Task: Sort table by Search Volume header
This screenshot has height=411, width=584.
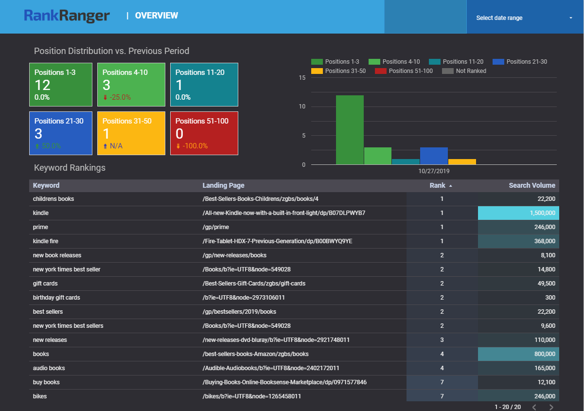Action: pos(531,185)
